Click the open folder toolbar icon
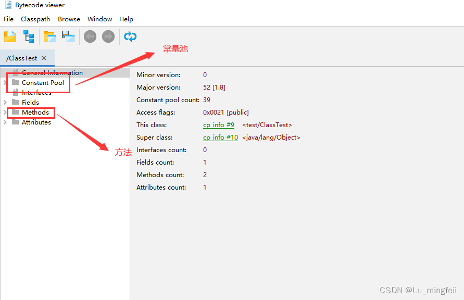Screen dimensions: 464x300 [x=49, y=36]
